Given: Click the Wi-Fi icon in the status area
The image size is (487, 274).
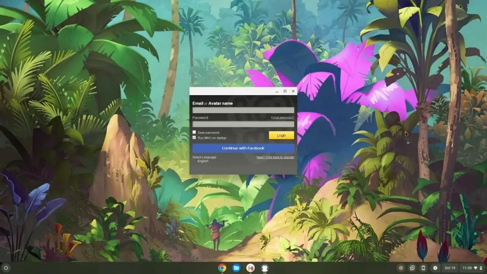Looking at the screenshot, I should (x=476, y=268).
